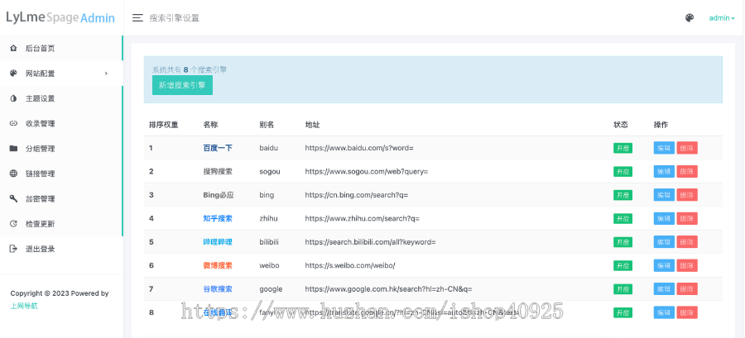Edit the bilibili search engine
The height and width of the screenshot is (338, 745).
coord(664,242)
